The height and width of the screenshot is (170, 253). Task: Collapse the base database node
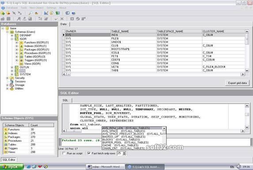[x=3, y=29]
